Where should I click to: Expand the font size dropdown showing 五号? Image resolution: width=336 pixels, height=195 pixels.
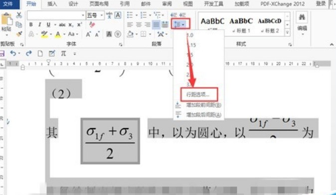tap(102, 15)
